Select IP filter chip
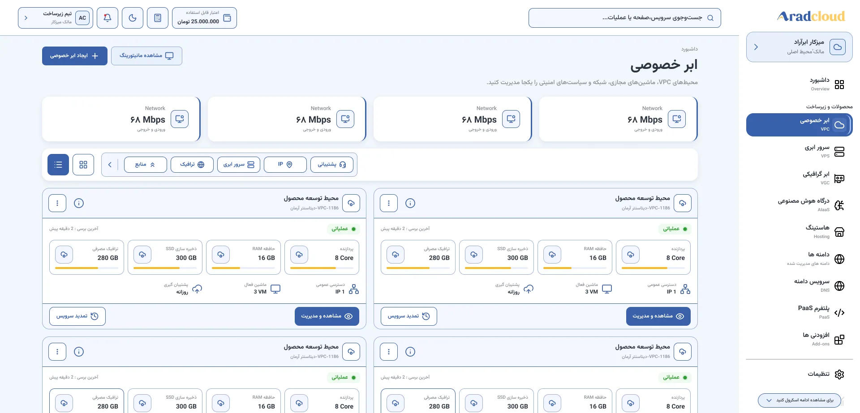Image resolution: width=860 pixels, height=413 pixels. (x=285, y=165)
